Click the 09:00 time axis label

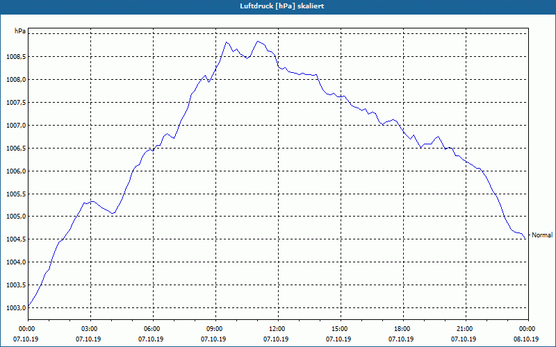[x=215, y=329]
